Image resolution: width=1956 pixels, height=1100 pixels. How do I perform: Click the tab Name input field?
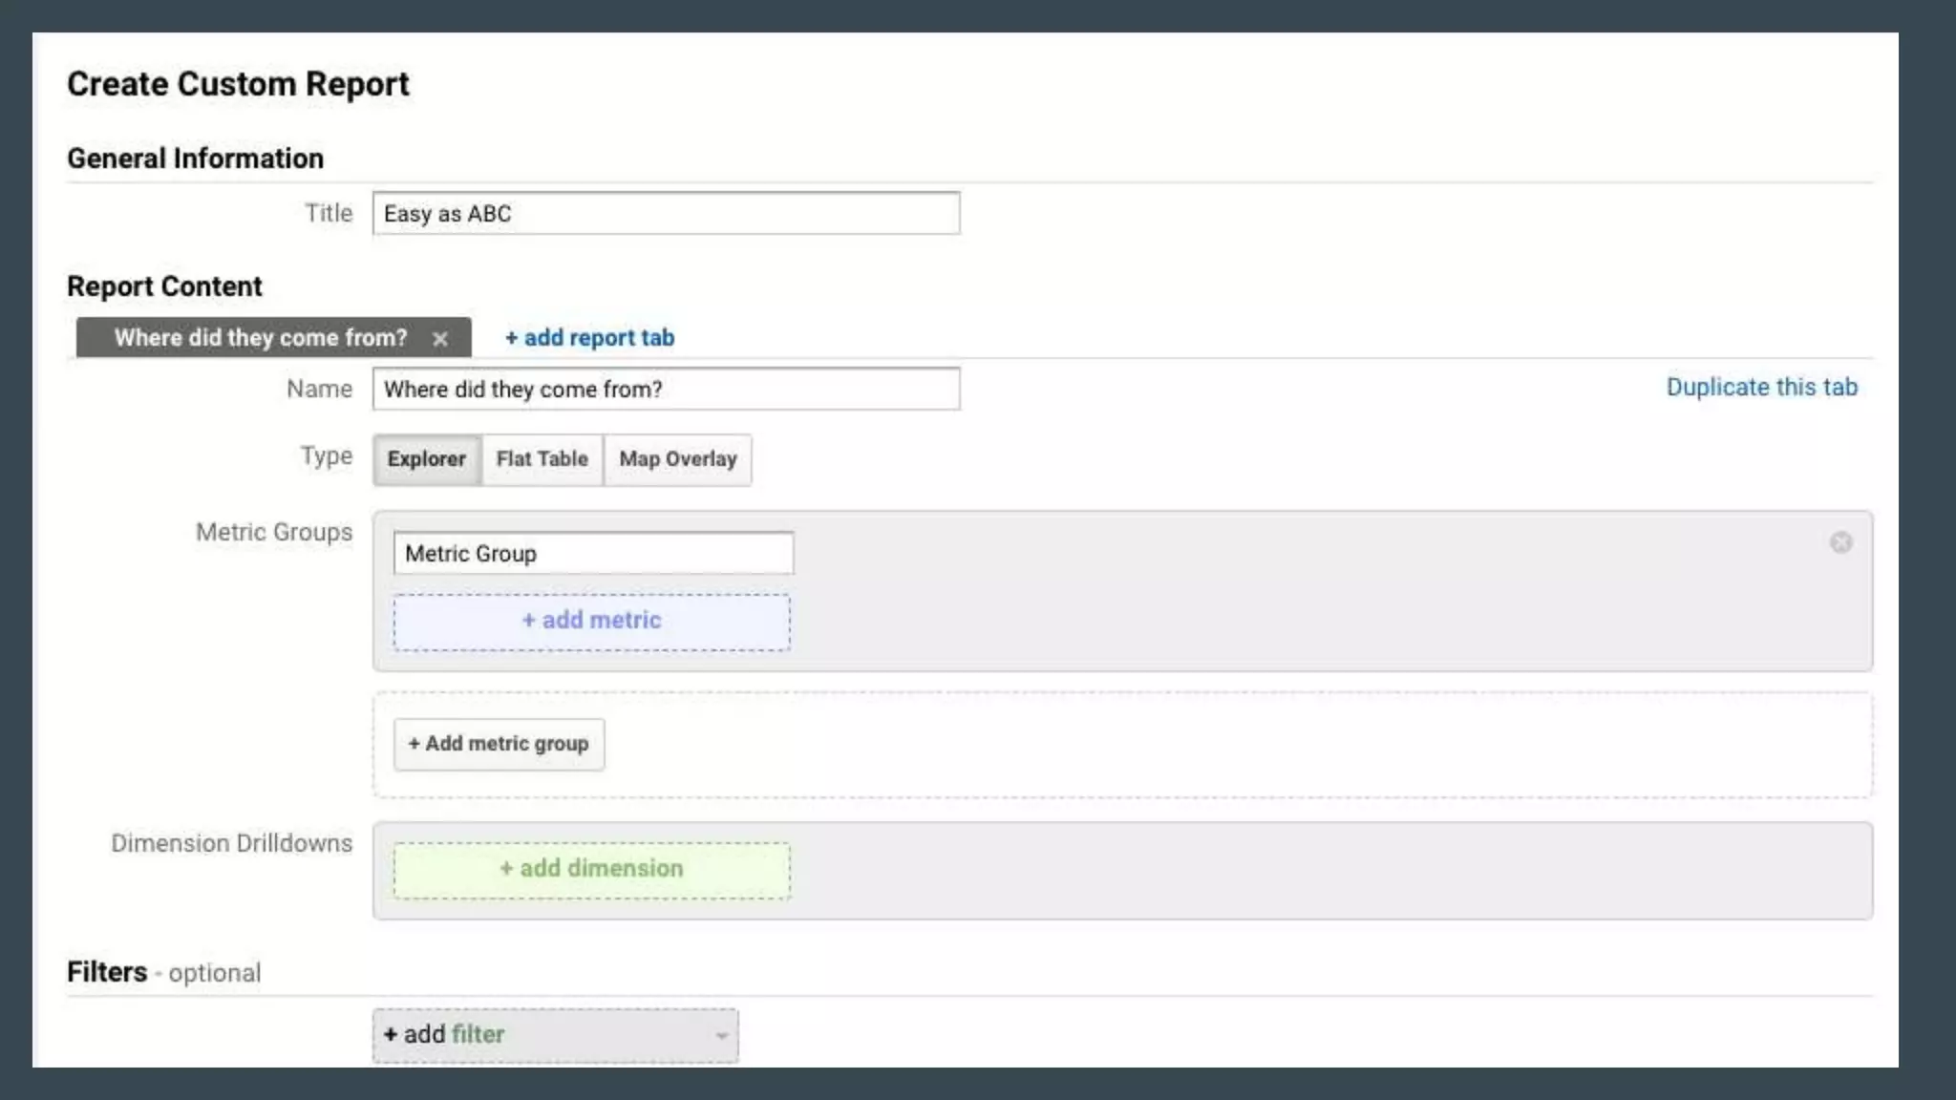tap(666, 389)
